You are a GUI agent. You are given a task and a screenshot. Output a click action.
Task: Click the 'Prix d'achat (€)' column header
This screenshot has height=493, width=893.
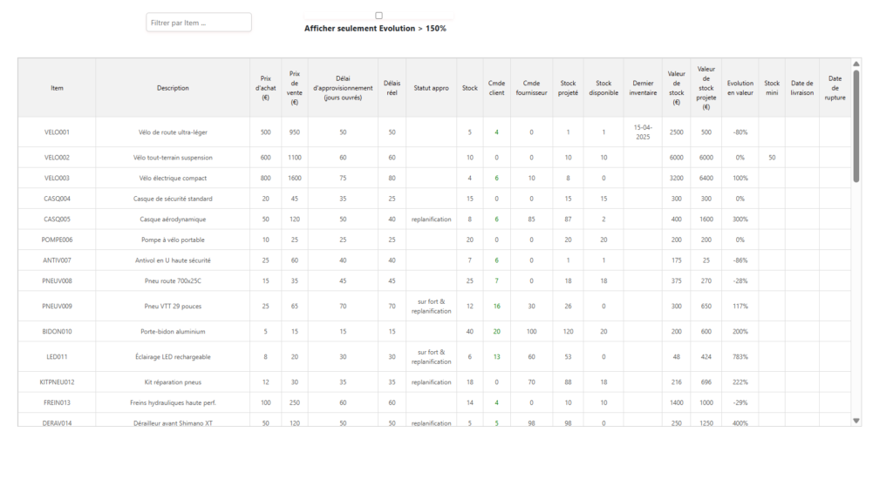pyautogui.click(x=265, y=88)
